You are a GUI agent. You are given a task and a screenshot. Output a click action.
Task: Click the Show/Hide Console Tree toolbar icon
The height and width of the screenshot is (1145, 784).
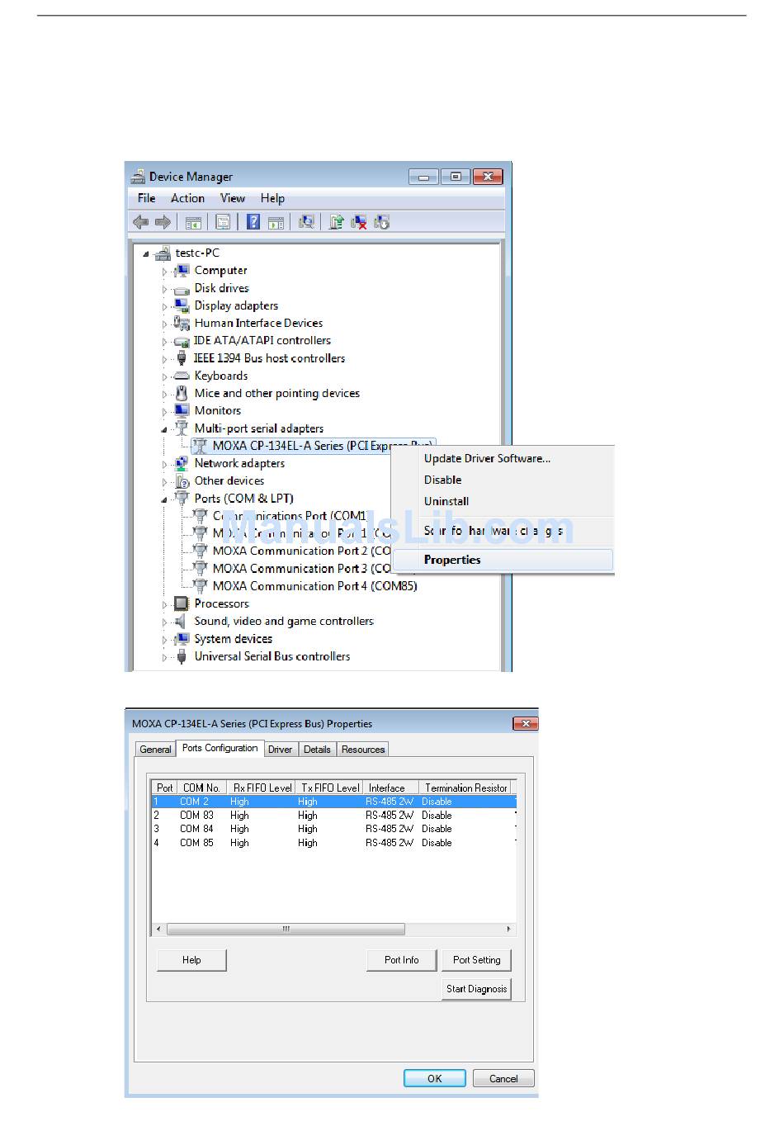(x=193, y=222)
